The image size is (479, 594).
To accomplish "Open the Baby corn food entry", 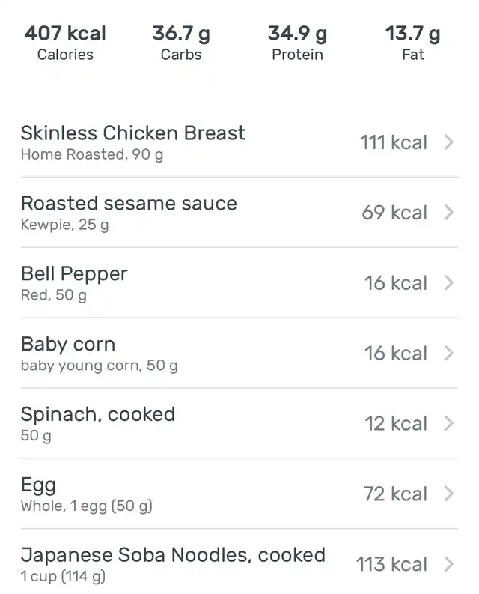I will click(x=68, y=345).
